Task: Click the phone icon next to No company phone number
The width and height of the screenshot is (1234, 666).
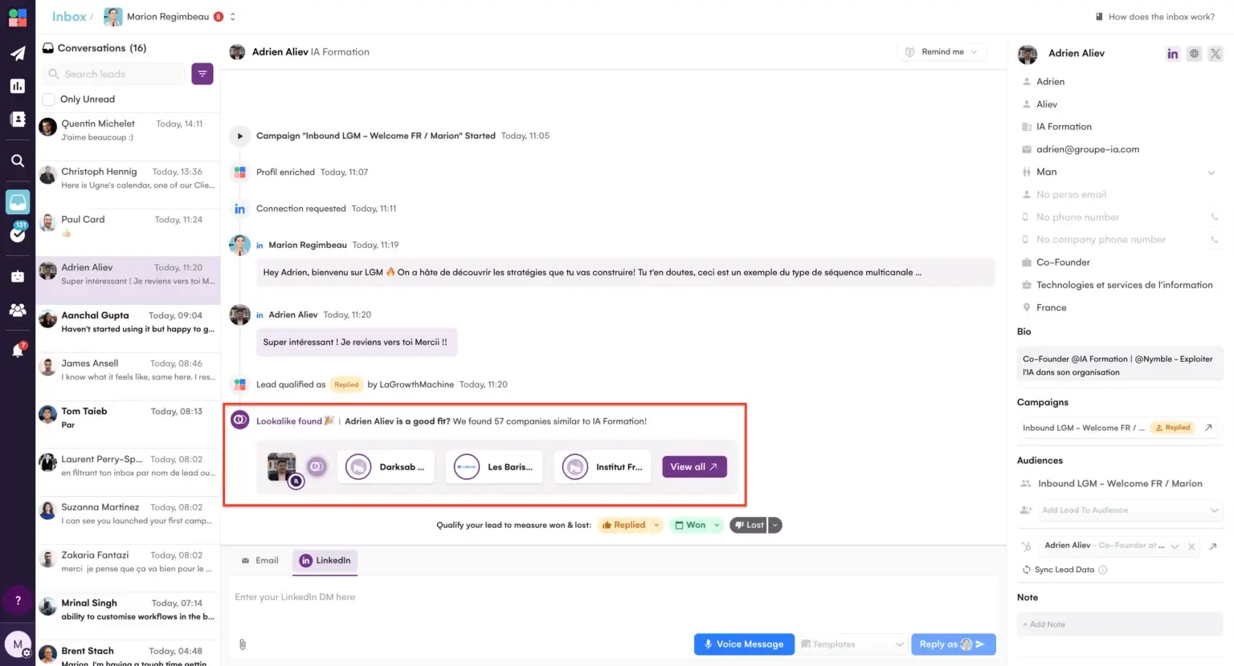Action: click(x=1215, y=239)
